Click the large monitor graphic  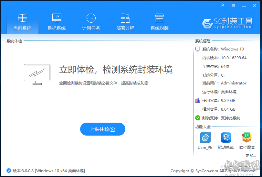click(x=37, y=74)
